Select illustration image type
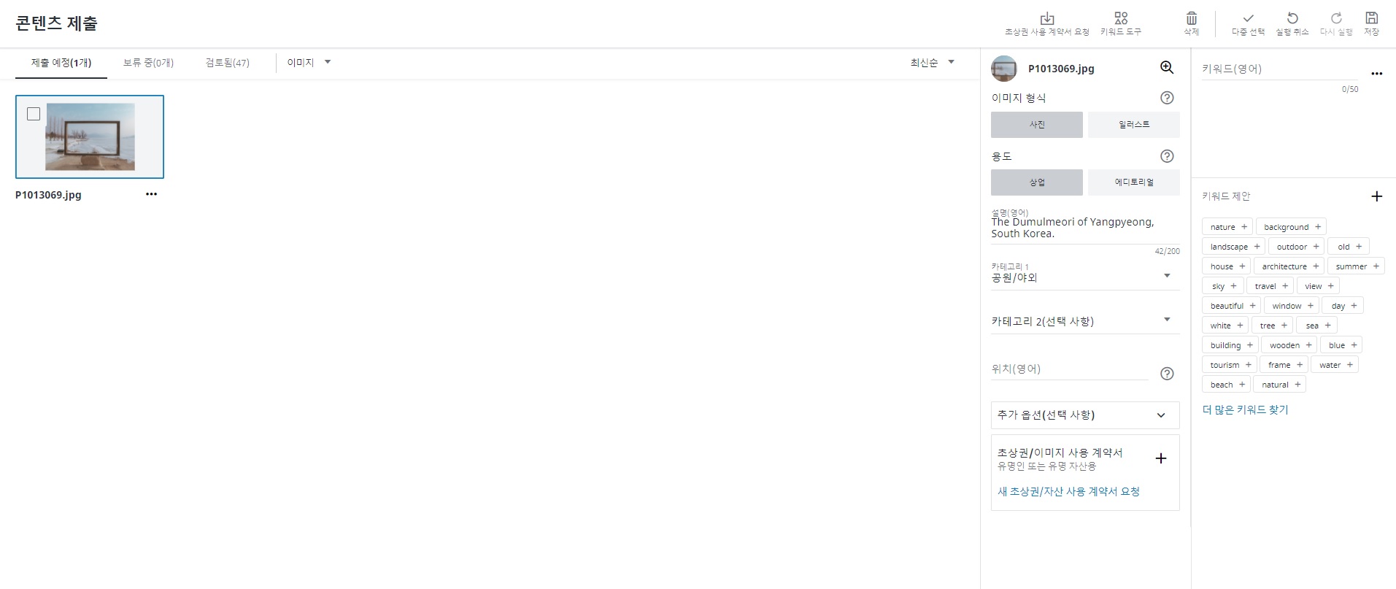Screen dimensions: 1396x589 (x=1133, y=125)
